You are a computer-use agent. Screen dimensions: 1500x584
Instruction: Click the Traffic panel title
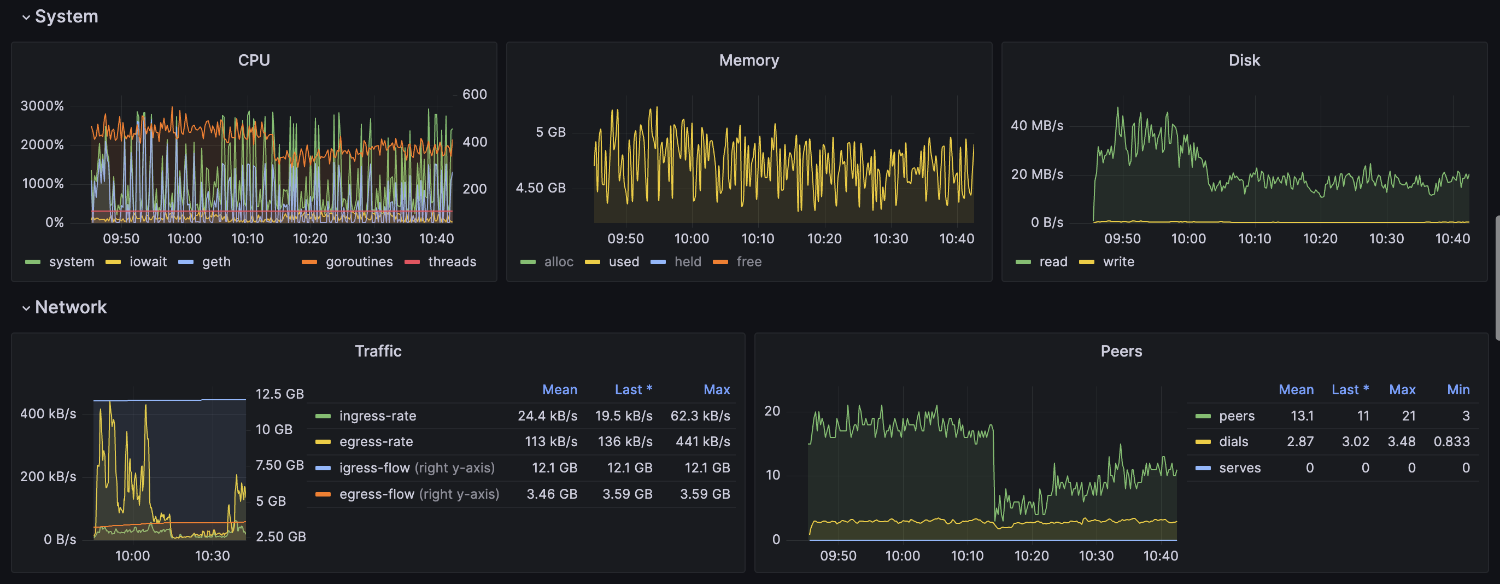click(x=378, y=351)
